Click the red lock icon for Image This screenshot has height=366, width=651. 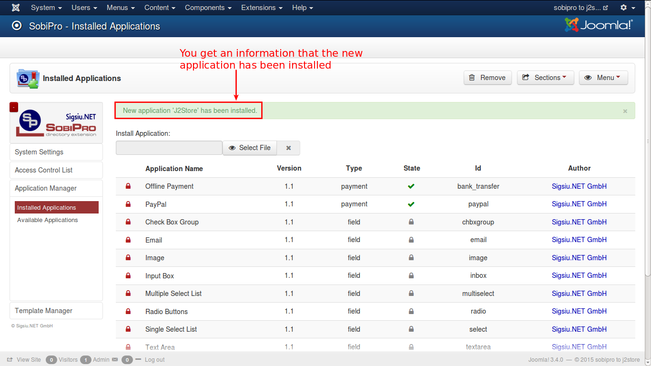click(x=128, y=258)
